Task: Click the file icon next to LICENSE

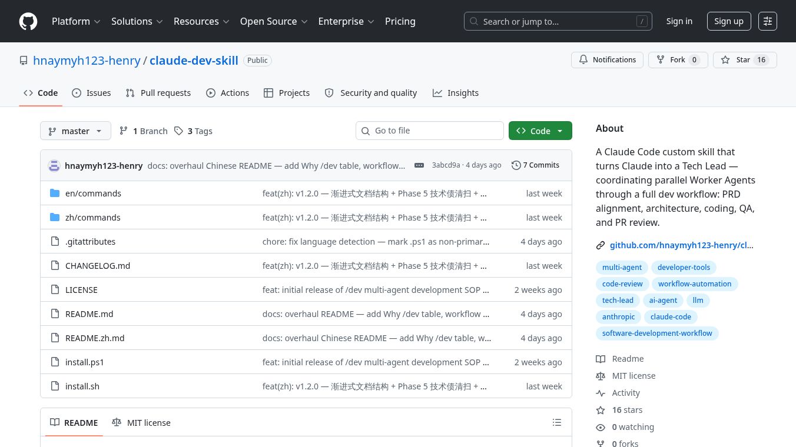Action: click(55, 289)
